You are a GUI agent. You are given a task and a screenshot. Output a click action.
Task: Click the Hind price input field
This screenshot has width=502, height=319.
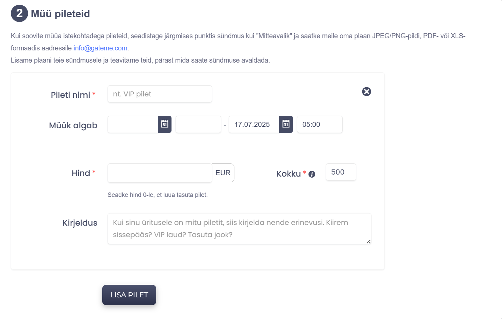(160, 173)
